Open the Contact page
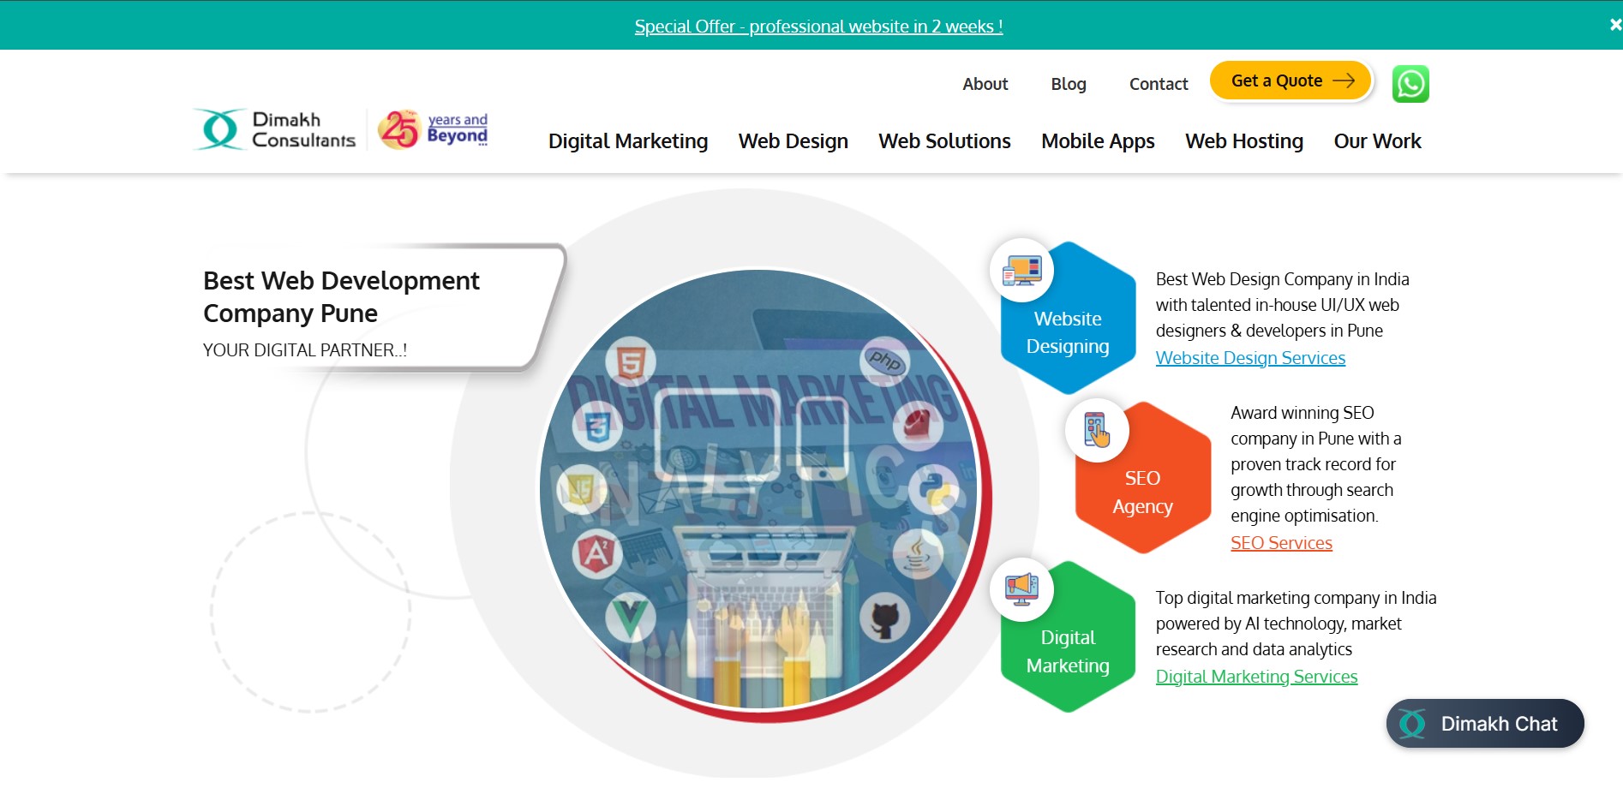The height and width of the screenshot is (788, 1623). click(1159, 84)
